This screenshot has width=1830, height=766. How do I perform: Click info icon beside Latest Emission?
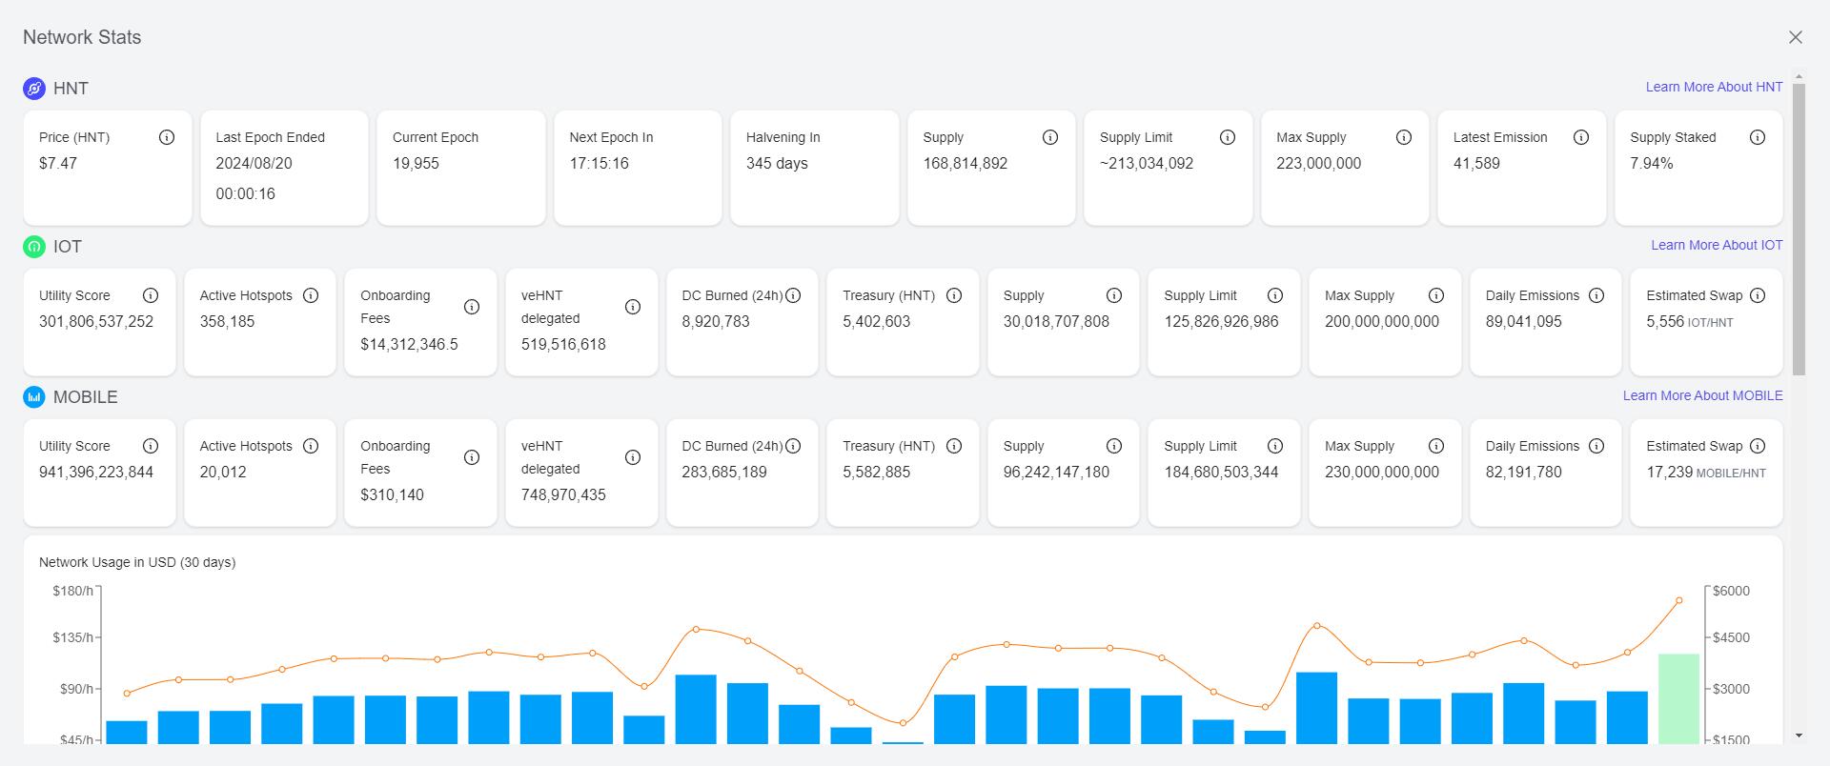click(x=1581, y=137)
